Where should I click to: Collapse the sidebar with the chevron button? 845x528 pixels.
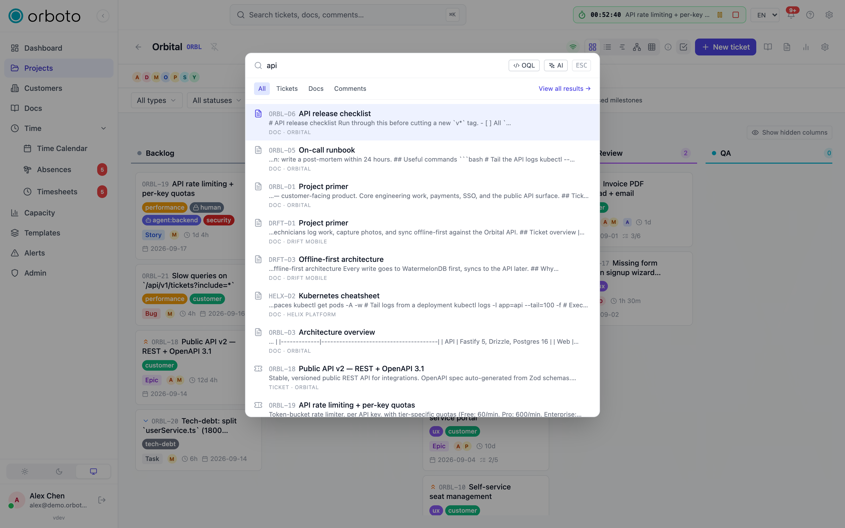click(x=103, y=16)
